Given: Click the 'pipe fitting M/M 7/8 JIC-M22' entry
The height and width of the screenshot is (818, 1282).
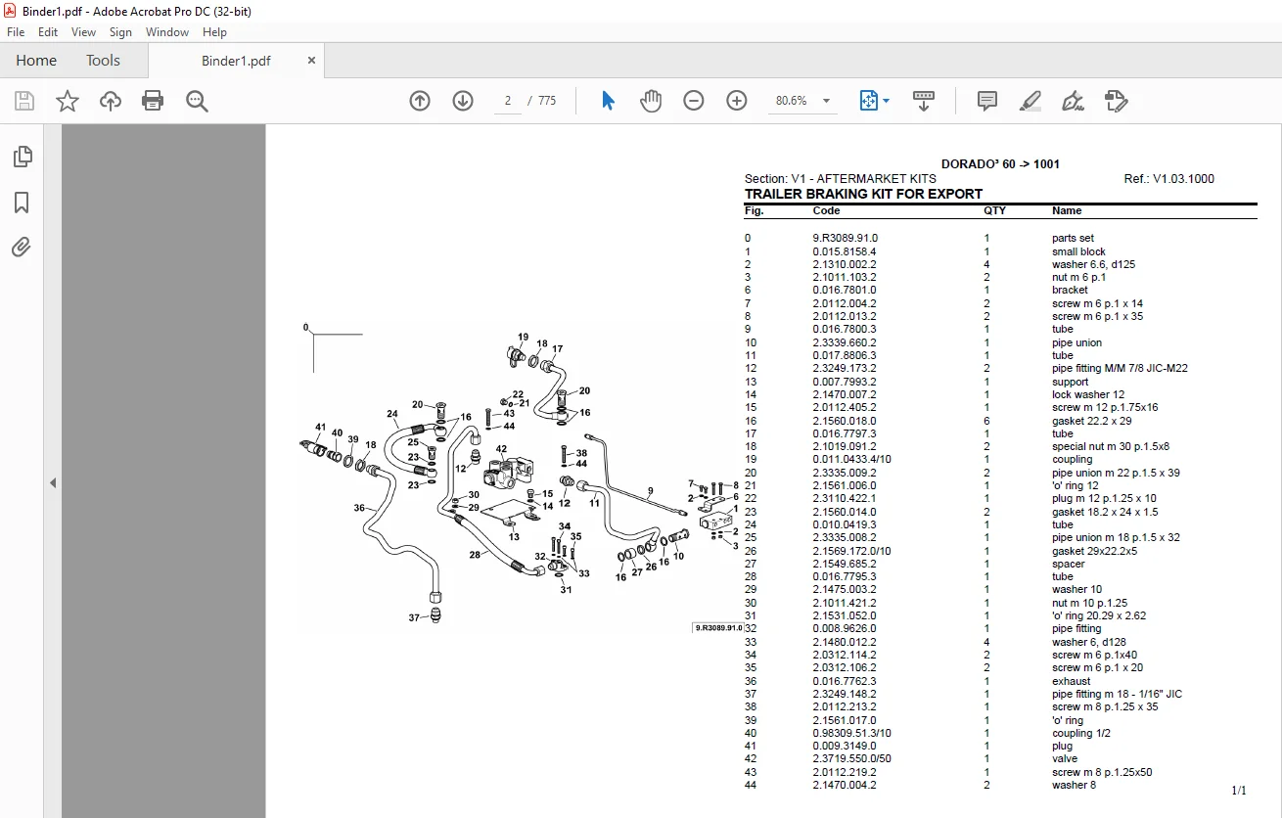Looking at the screenshot, I should click(1120, 369).
